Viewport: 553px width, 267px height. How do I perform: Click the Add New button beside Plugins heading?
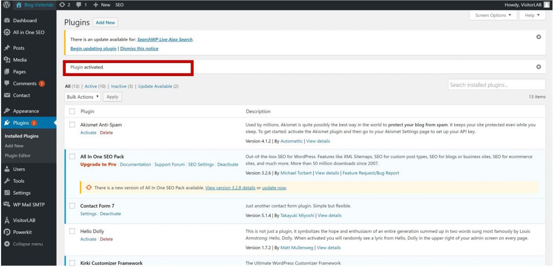(x=105, y=23)
